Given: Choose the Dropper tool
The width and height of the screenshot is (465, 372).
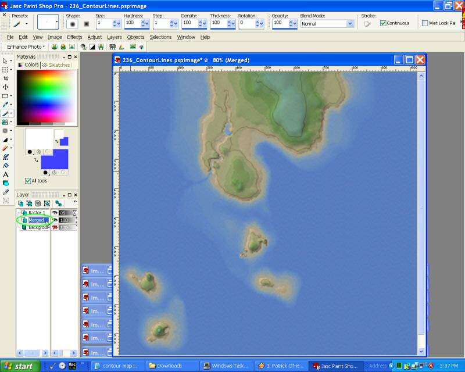Looking at the screenshot, I should click(6, 105).
